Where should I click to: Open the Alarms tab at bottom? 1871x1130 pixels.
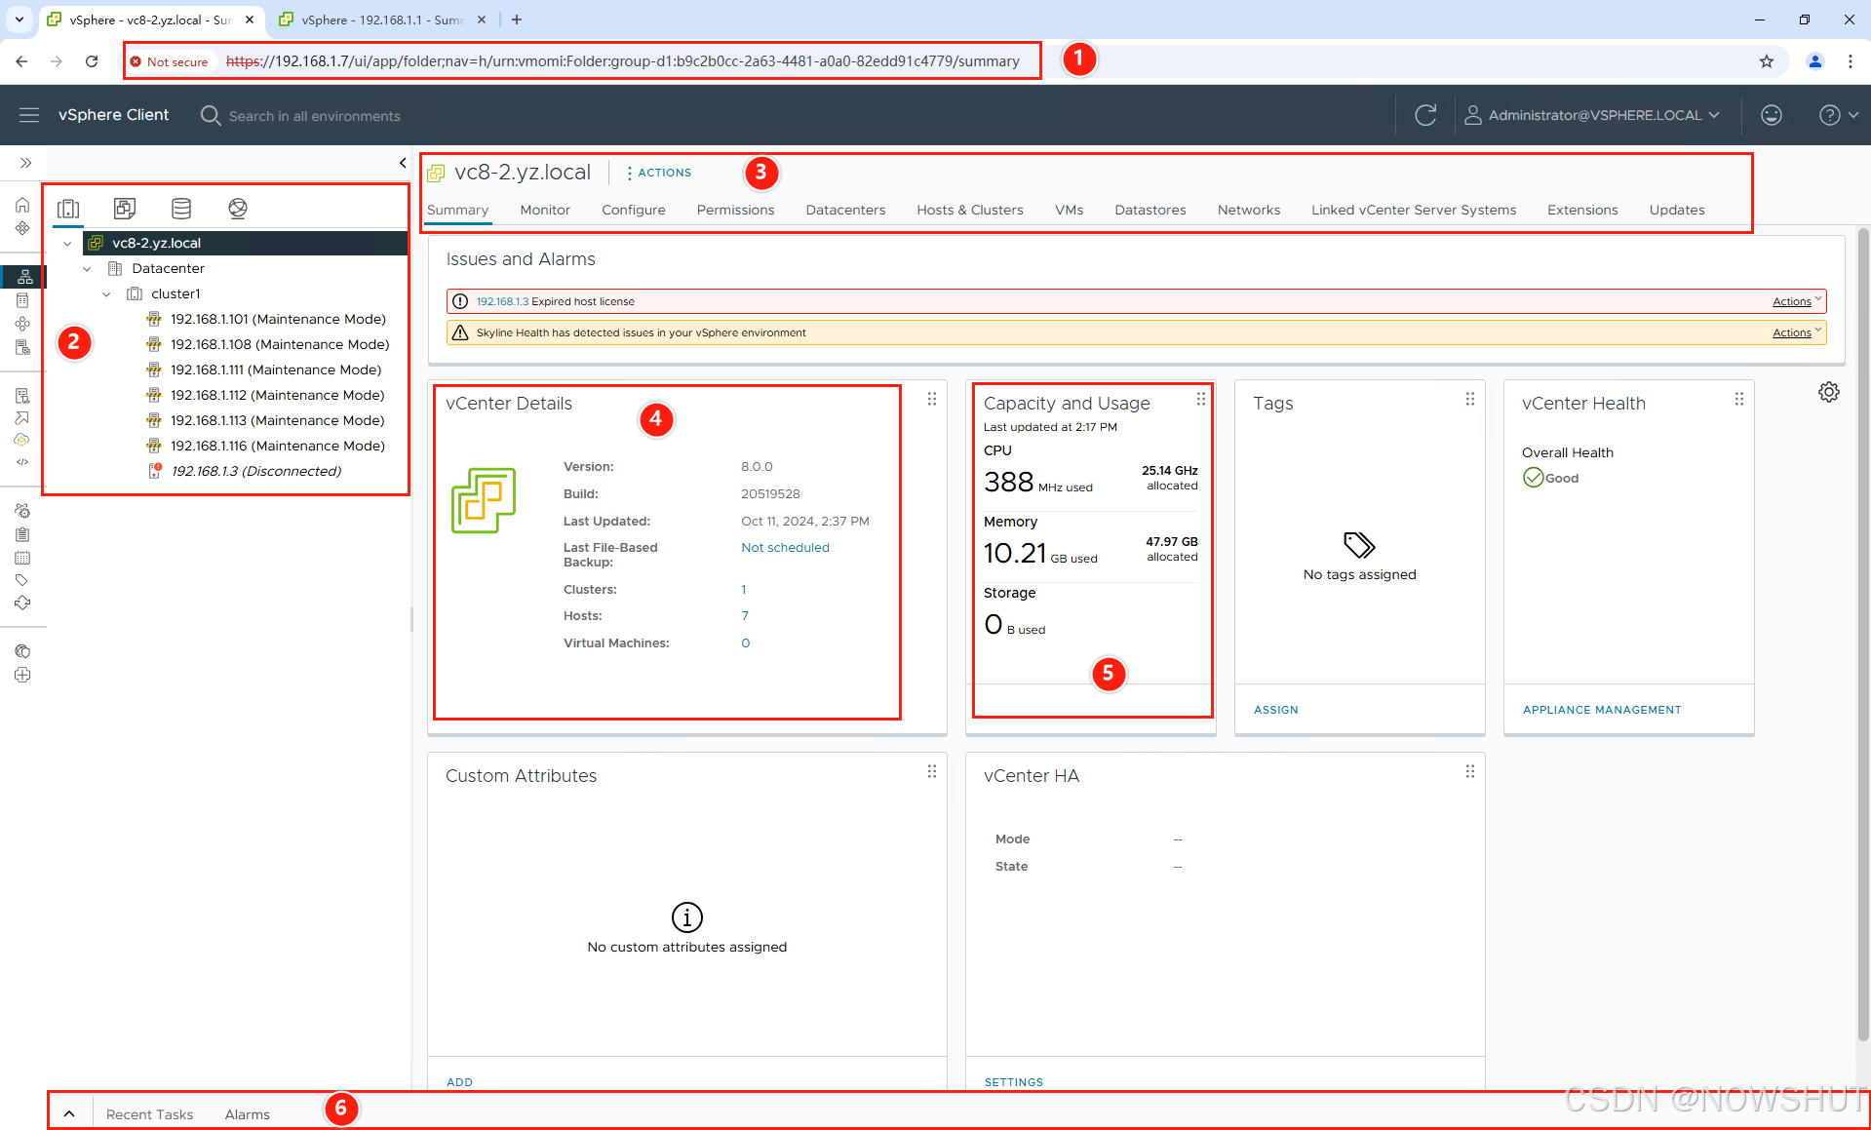248,1114
